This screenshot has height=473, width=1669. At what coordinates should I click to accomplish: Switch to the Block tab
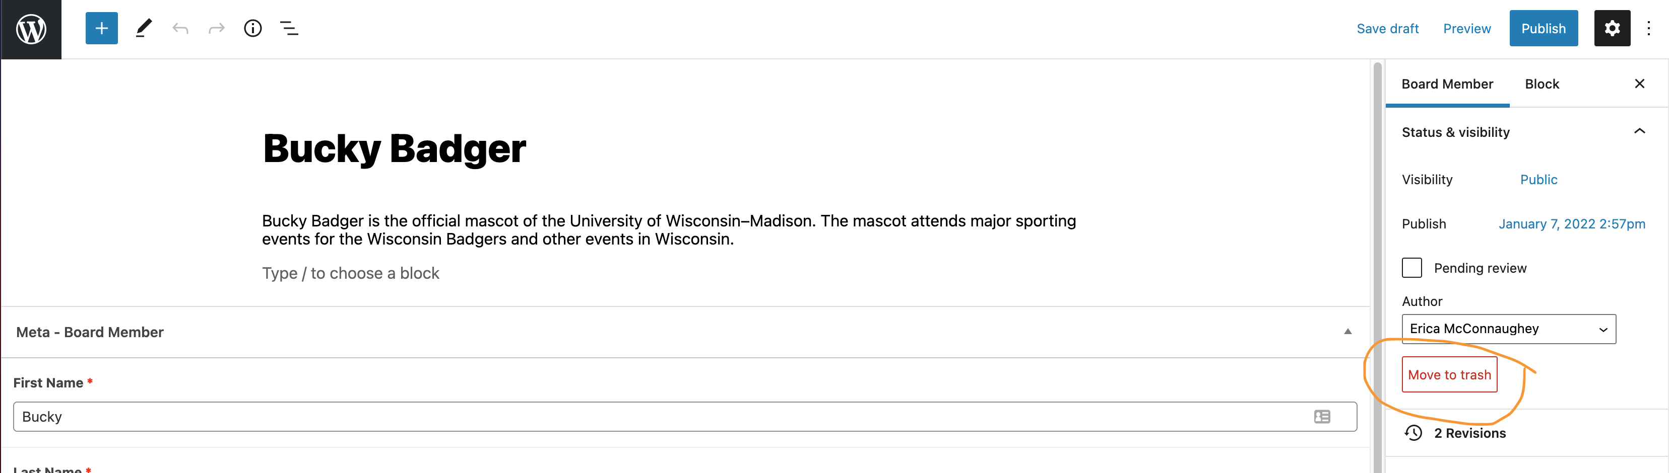tap(1542, 84)
